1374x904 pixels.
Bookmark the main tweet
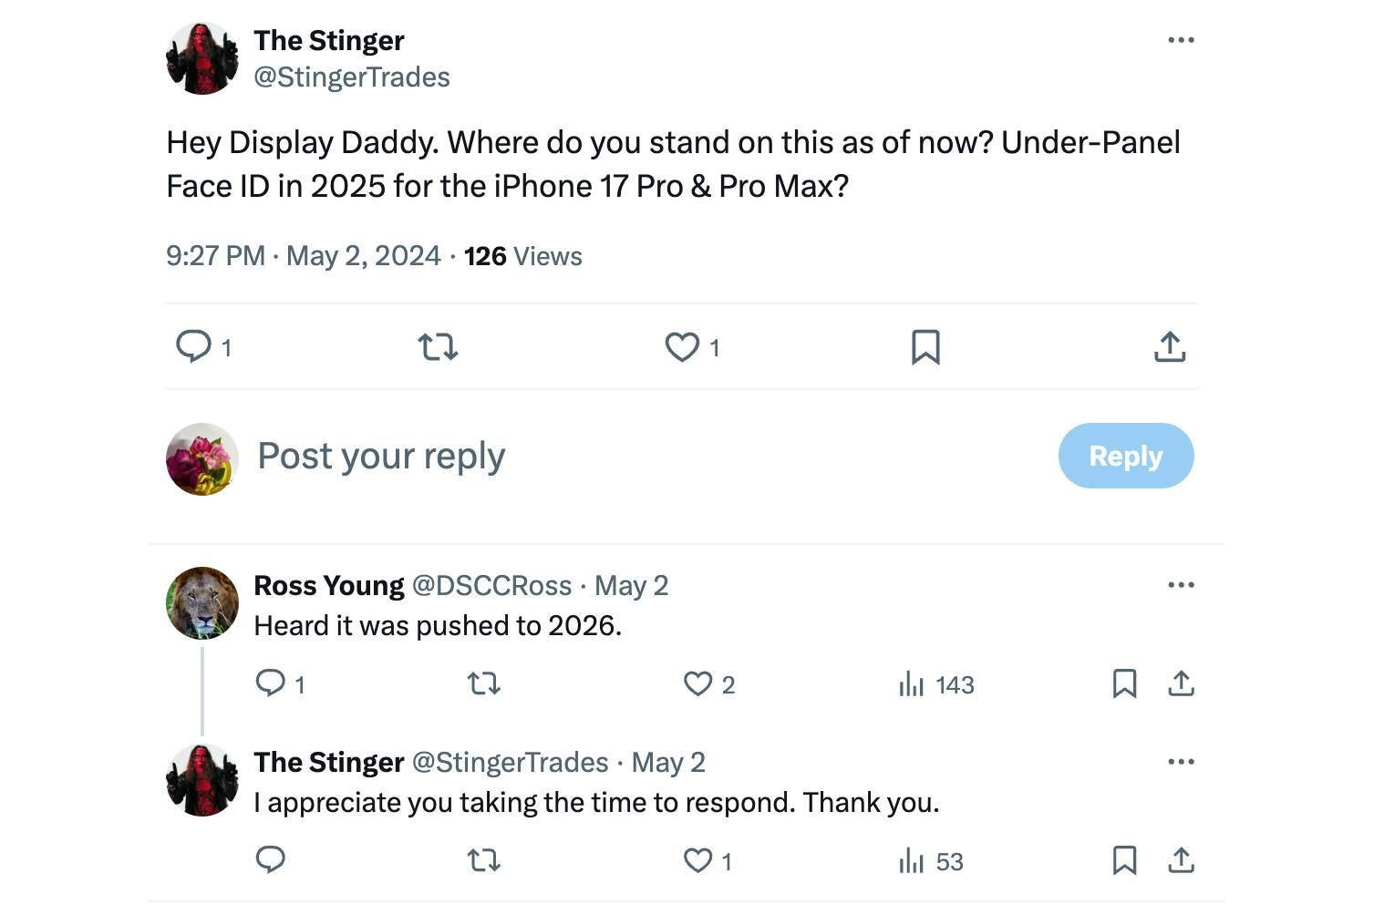coord(925,347)
